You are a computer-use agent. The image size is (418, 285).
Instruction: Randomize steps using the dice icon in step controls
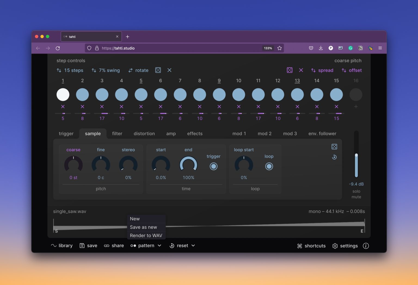pos(158,70)
